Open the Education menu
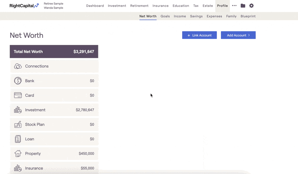The image size is (298, 174). [x=181, y=6]
